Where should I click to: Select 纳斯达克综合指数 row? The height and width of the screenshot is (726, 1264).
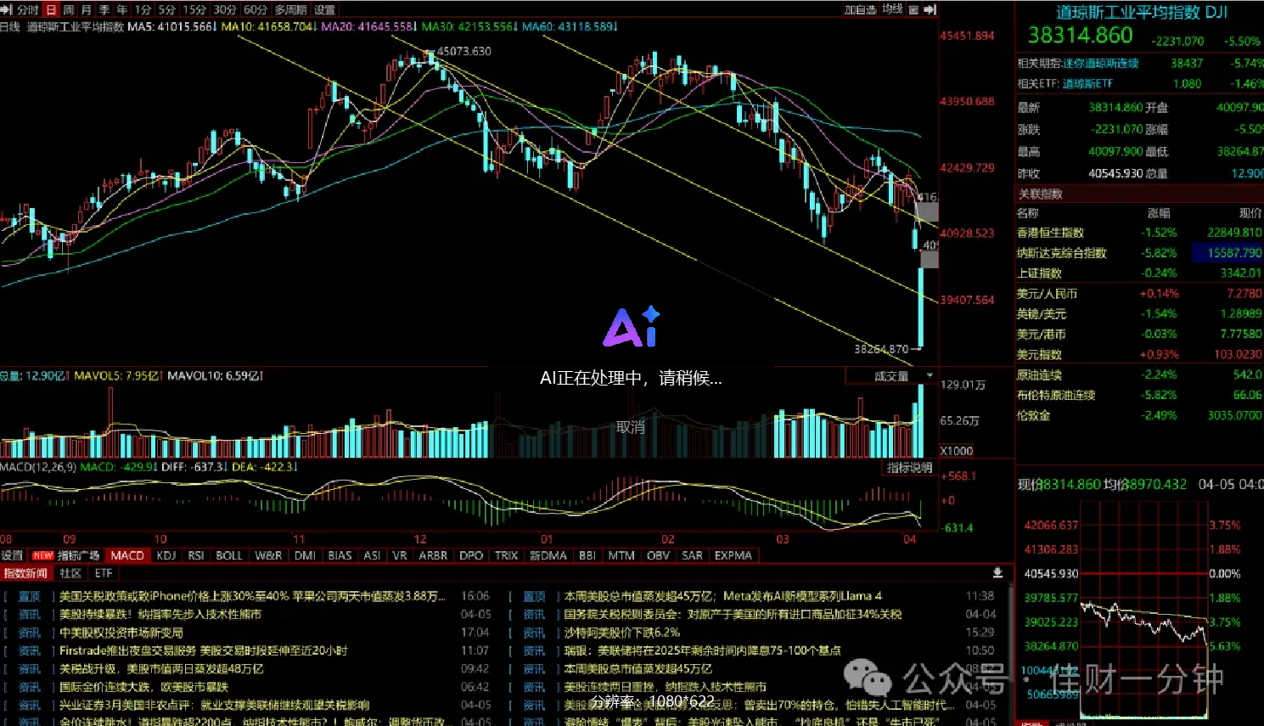1139,252
